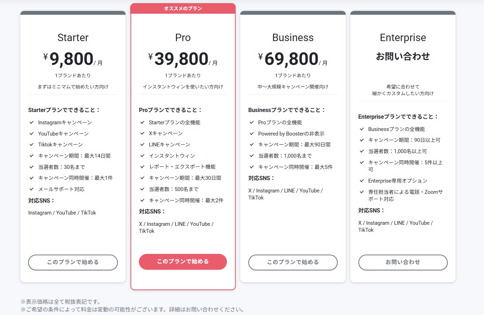Click checkmark beside レポート・エクスポート機能

(142, 167)
